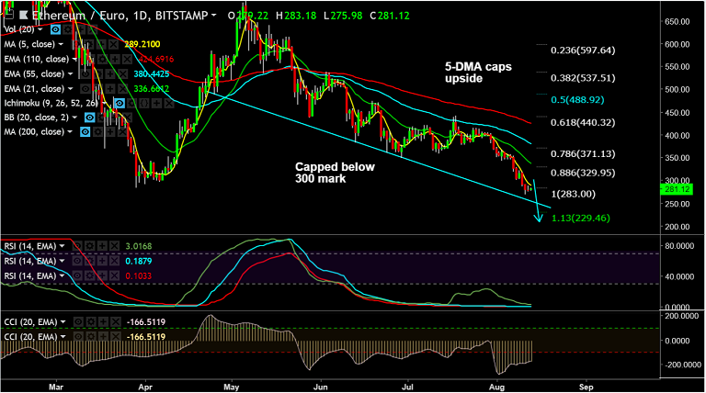The width and height of the screenshot is (706, 393).
Task: Open settings gear for EMA (55, close)
Action: tap(98, 73)
